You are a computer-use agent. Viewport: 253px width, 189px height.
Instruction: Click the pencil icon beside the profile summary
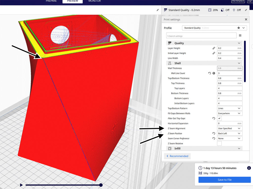(x=246, y=10)
